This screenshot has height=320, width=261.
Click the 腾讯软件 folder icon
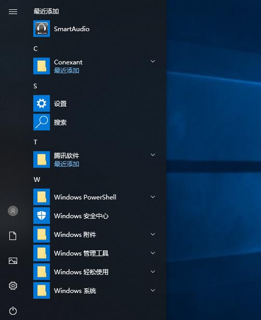tap(42, 159)
